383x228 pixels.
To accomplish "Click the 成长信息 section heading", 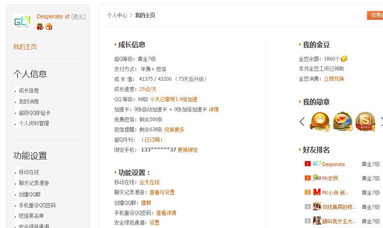I will (132, 45).
